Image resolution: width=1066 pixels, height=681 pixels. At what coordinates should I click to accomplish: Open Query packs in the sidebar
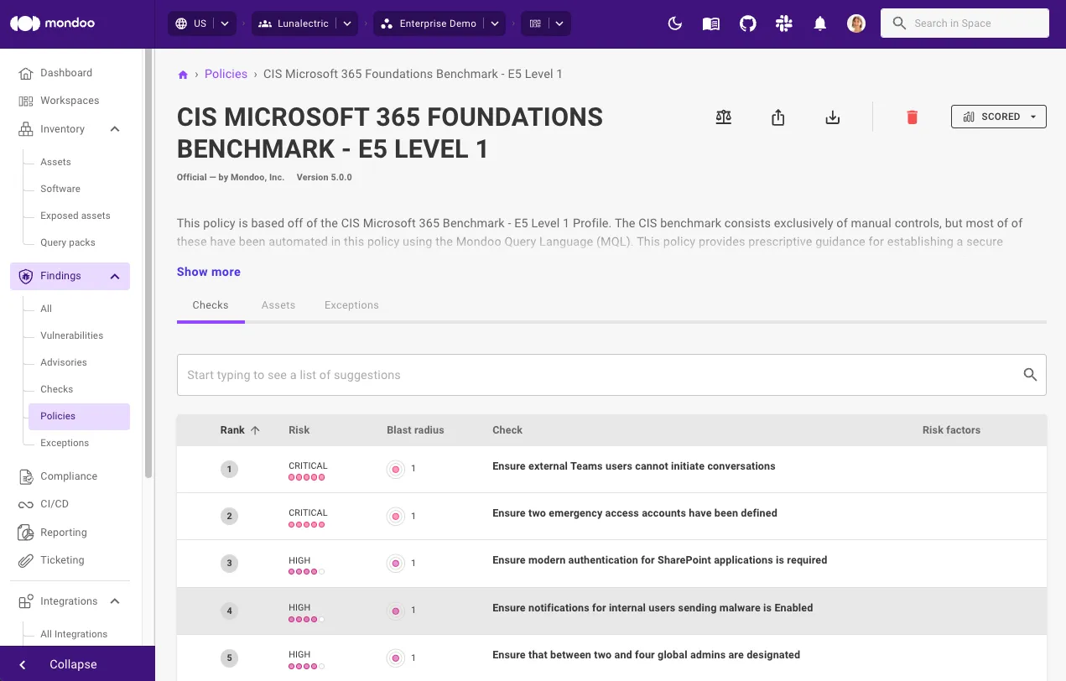click(68, 242)
